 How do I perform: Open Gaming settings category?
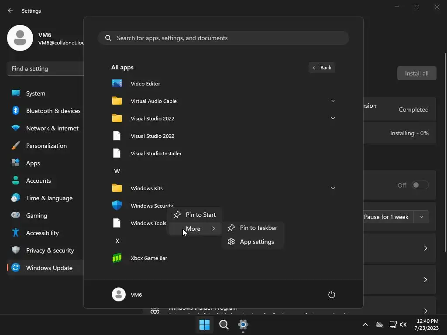(x=45, y=215)
